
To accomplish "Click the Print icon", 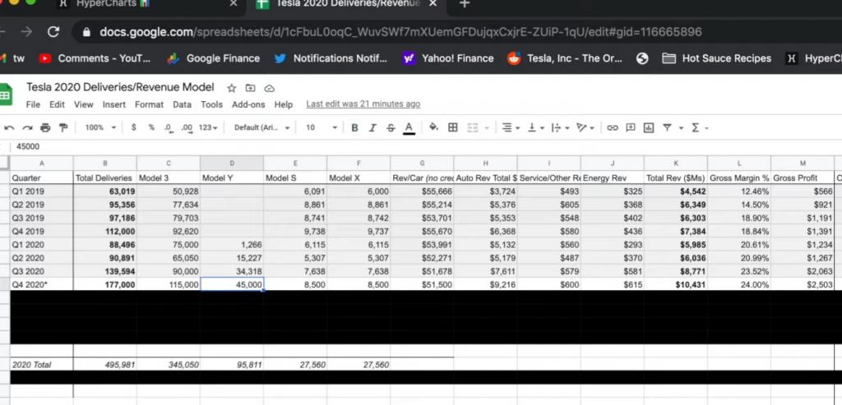I will pos(45,127).
